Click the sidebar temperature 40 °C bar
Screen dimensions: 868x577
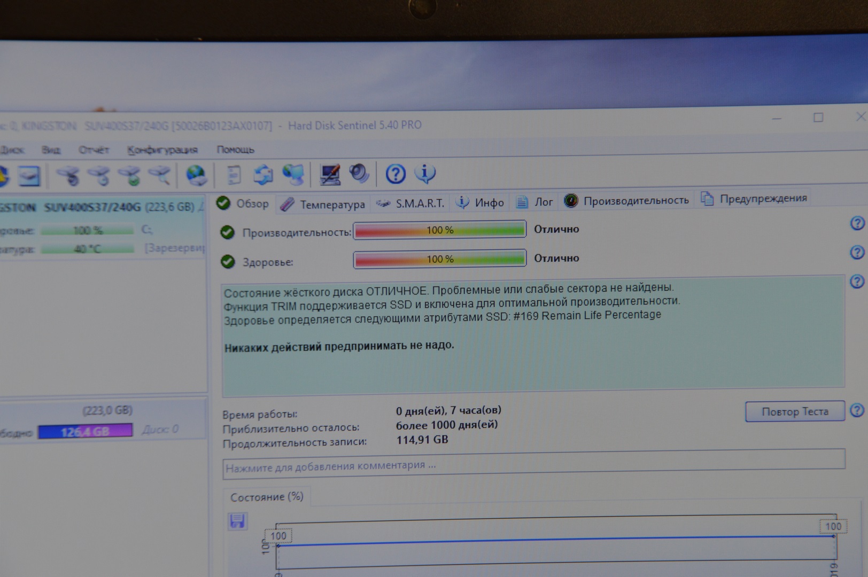87,249
